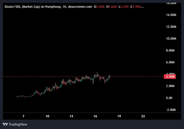Click the '10.00M' price axis label

click(x=171, y=39)
